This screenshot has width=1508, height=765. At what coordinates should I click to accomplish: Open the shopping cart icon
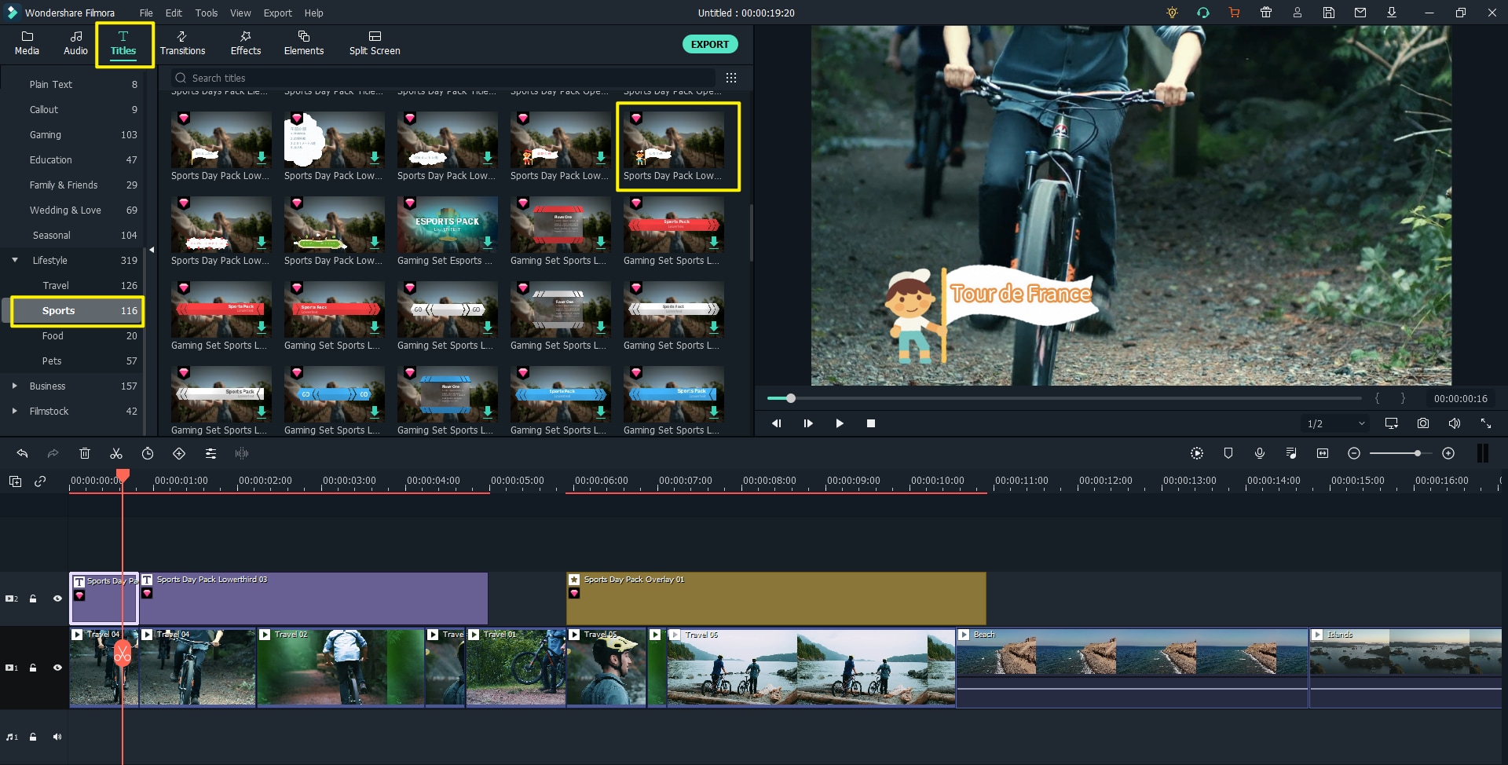click(1235, 13)
